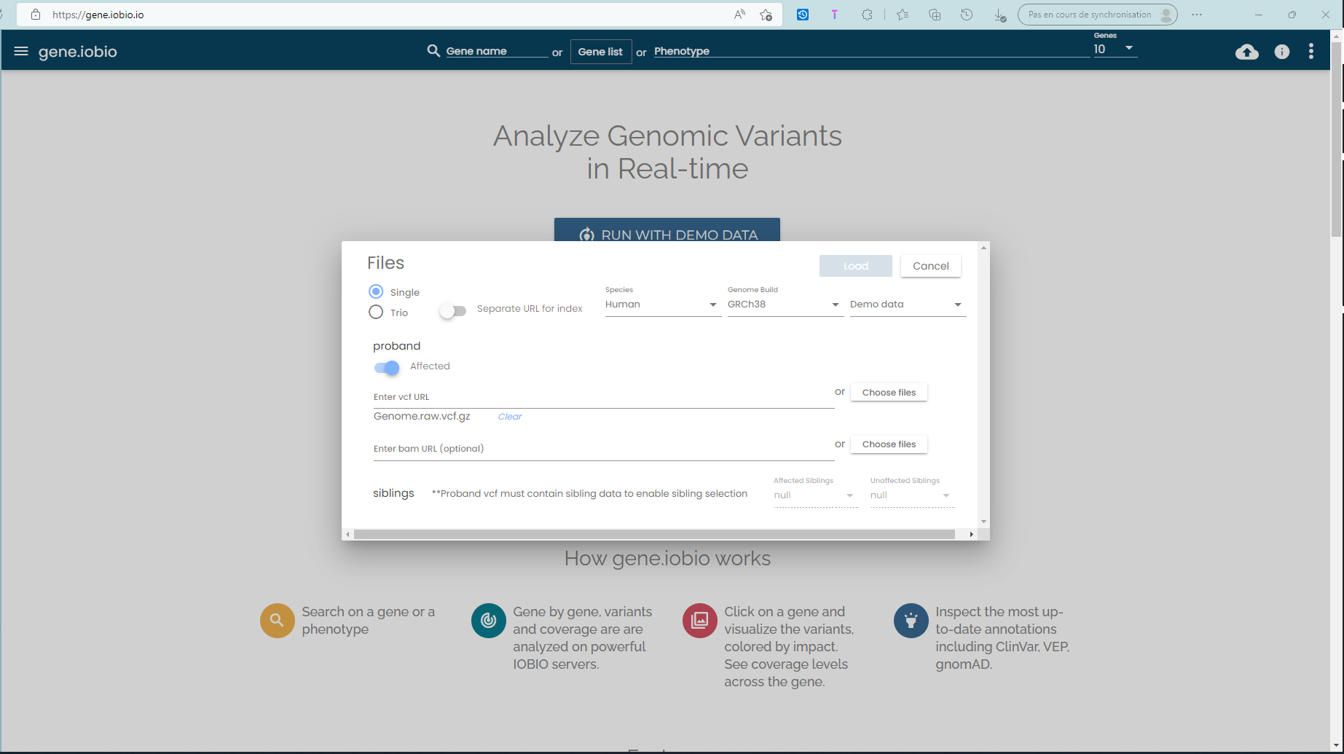Toggle the proband Affected switch
The image size is (1344, 754).
pos(387,368)
